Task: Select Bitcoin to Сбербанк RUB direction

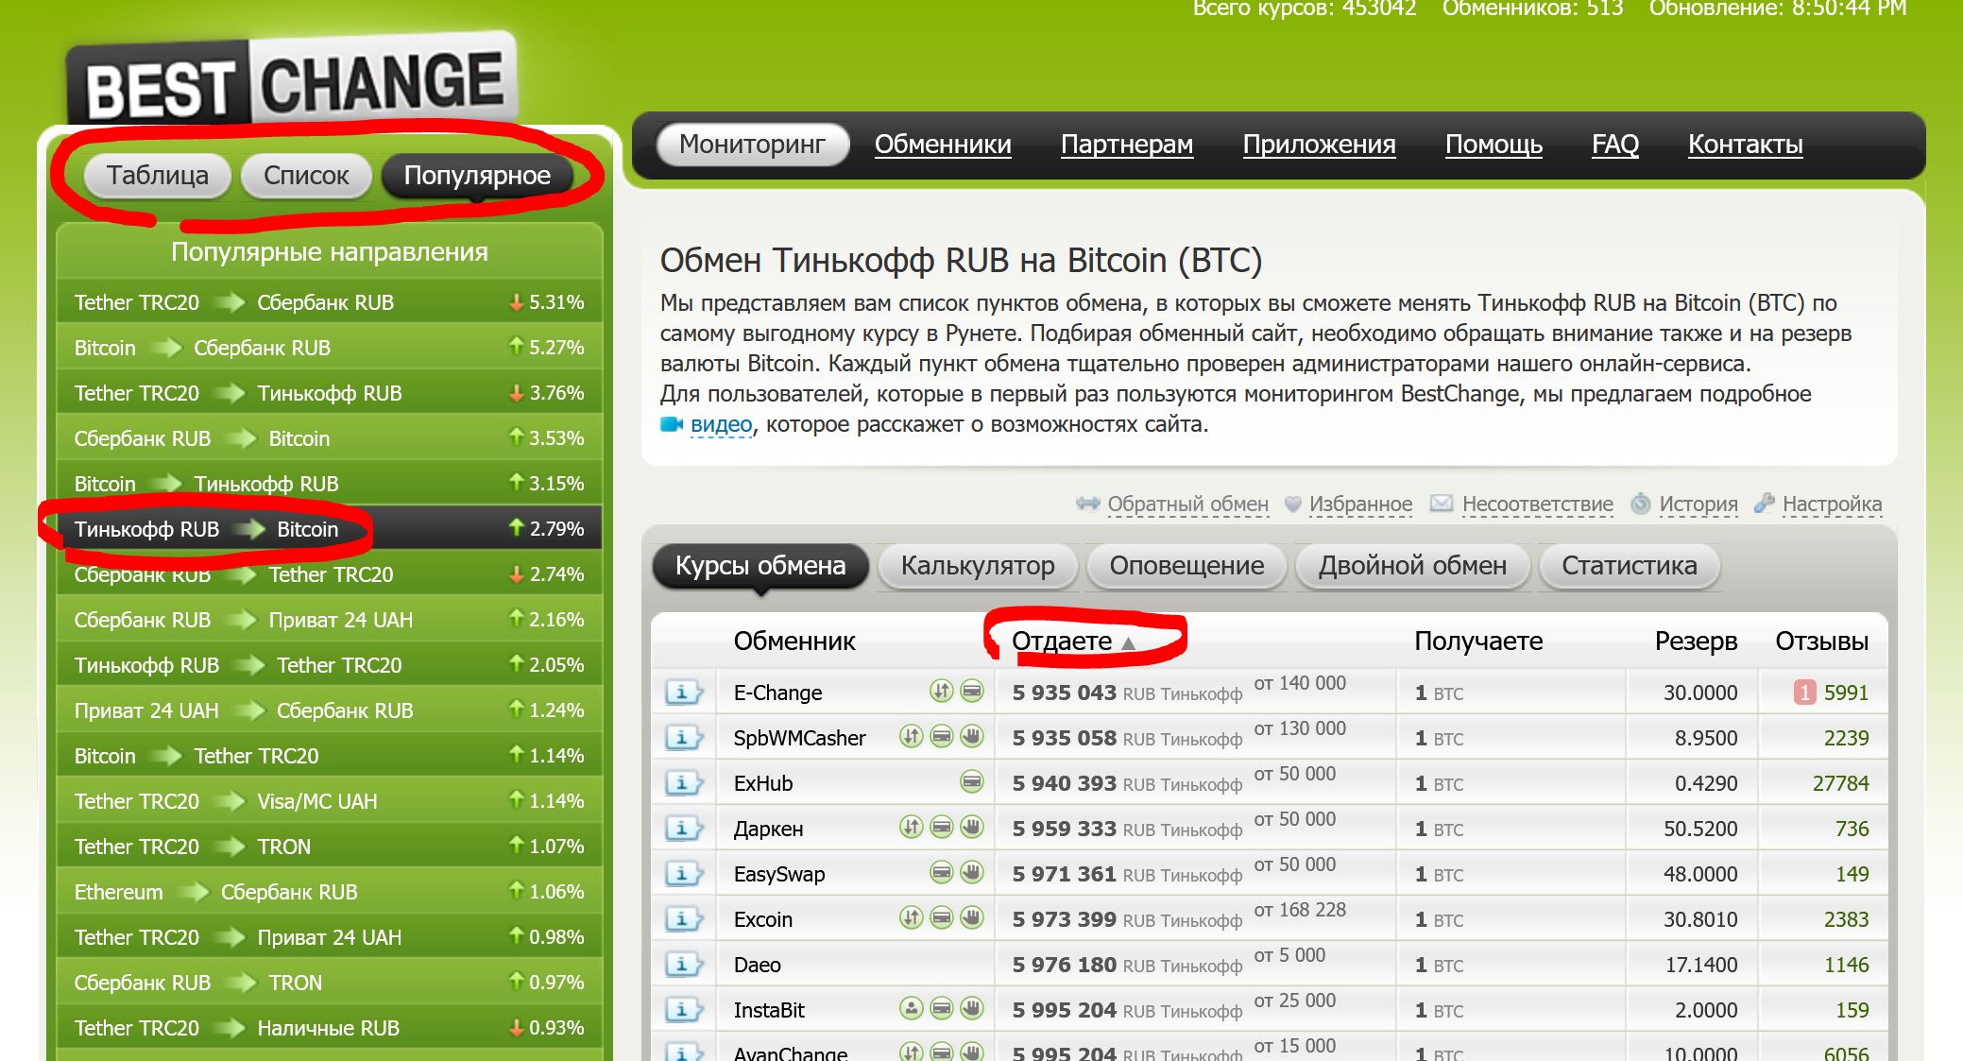Action: tap(330, 348)
